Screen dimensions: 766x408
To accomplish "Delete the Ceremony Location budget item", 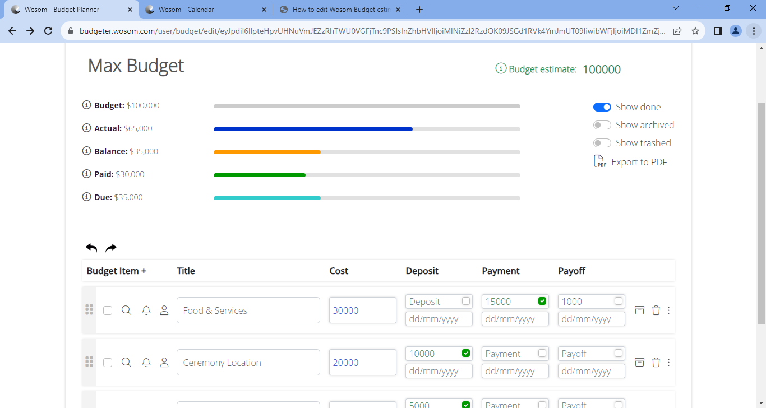I will [656, 362].
